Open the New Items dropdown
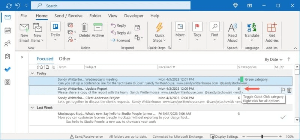The width and height of the screenshot is (300, 140). pyautogui.click(x=37, y=33)
